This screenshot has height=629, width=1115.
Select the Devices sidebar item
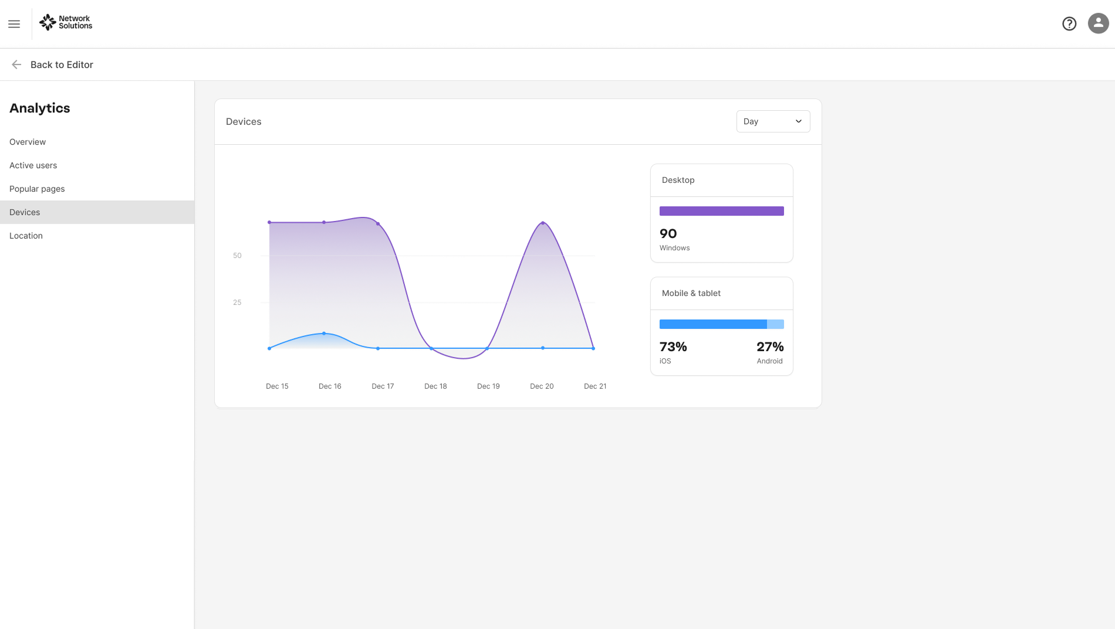click(x=97, y=212)
